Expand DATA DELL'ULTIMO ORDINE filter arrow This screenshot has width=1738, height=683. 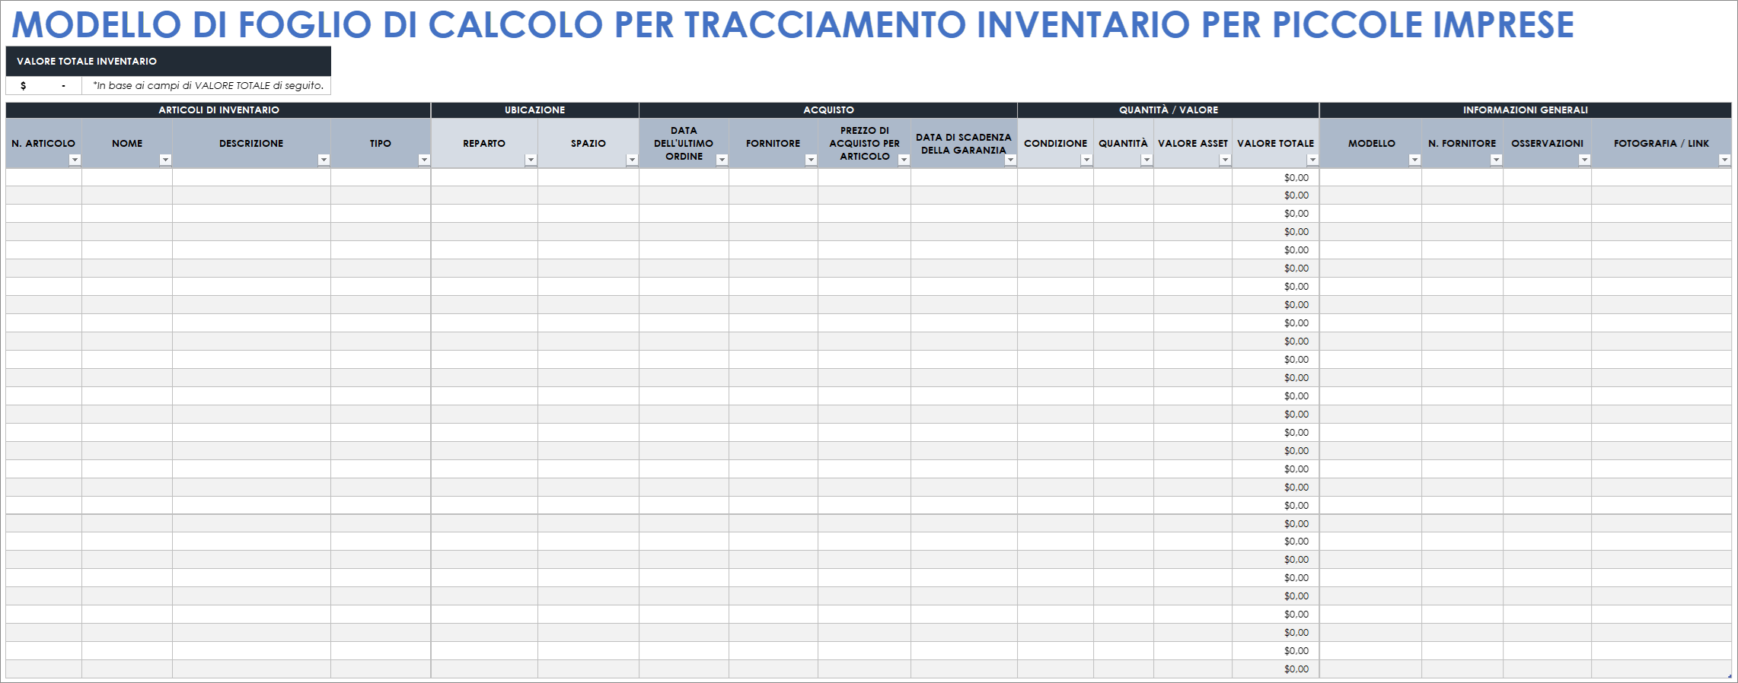722,160
